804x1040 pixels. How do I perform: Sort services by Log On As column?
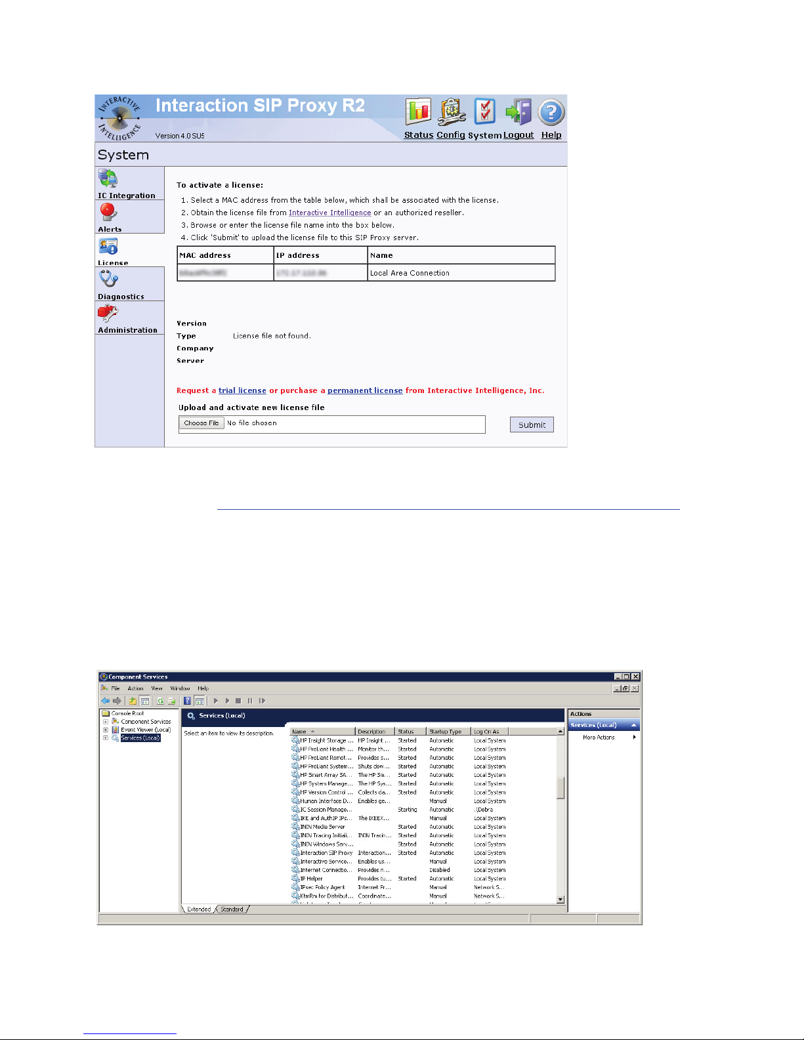[490, 732]
